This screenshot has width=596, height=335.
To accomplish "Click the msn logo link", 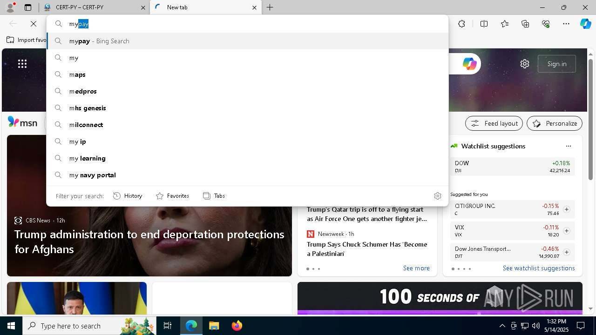I will tap(22, 122).
